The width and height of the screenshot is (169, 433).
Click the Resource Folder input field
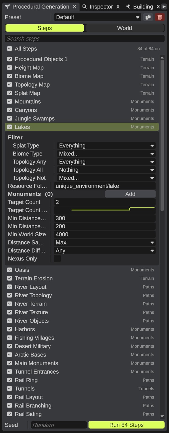tap(105, 186)
